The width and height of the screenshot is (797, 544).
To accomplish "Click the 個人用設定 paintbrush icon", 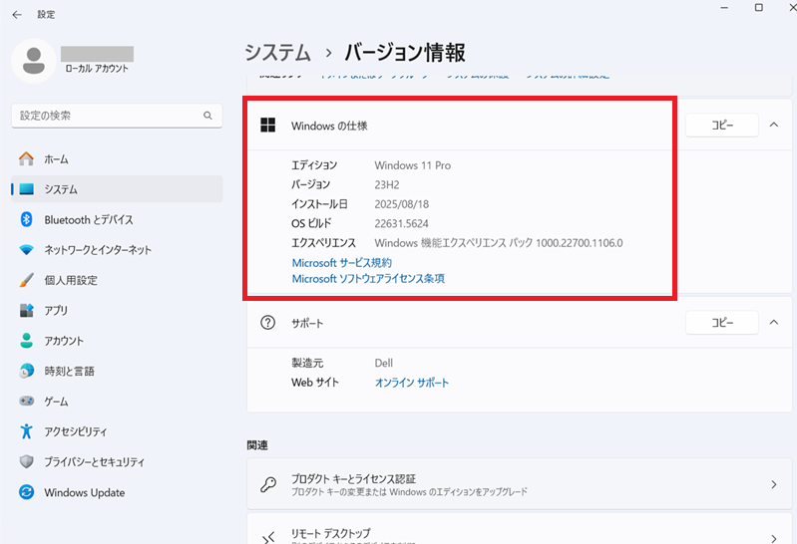I will [x=26, y=280].
